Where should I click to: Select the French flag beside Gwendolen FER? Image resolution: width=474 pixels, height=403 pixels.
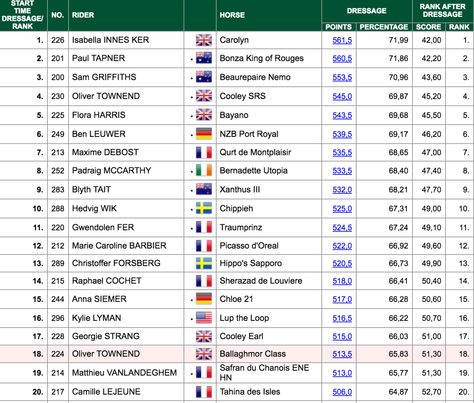(x=204, y=227)
